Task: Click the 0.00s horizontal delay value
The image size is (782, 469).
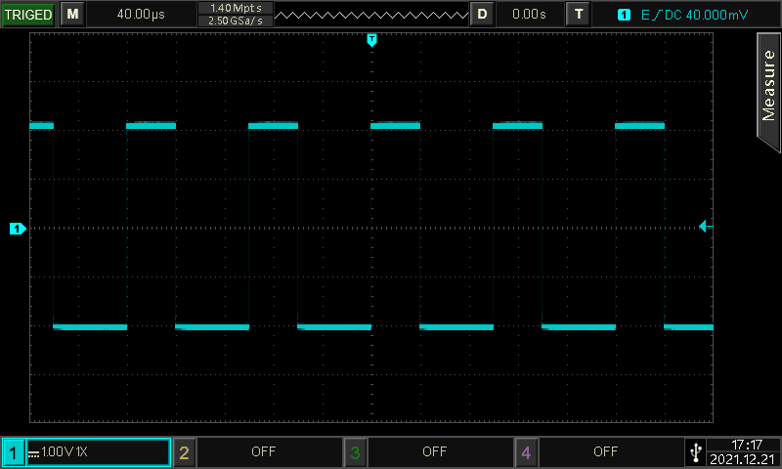Action: [529, 14]
